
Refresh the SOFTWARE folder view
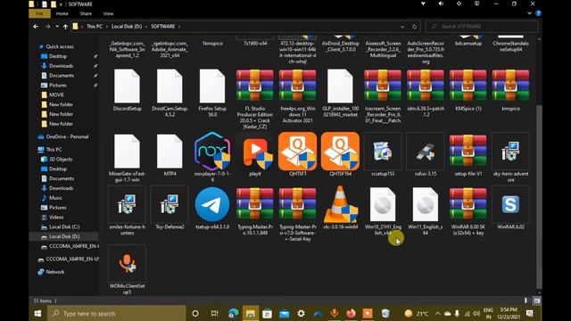[x=414, y=27]
